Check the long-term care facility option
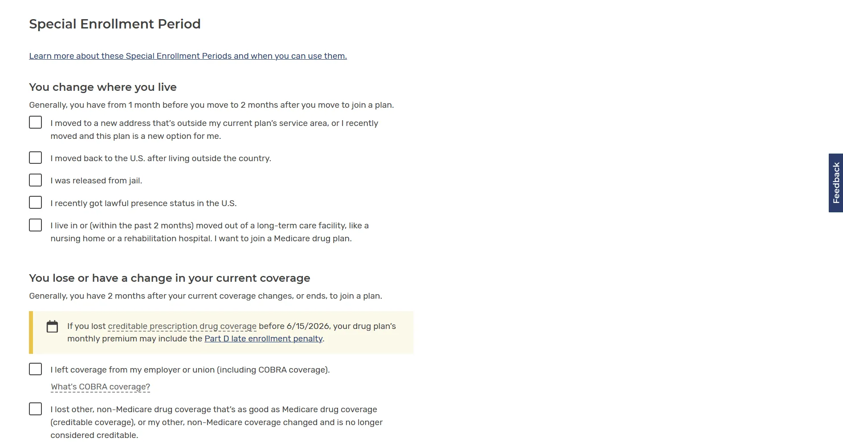843x442 pixels. click(36, 225)
